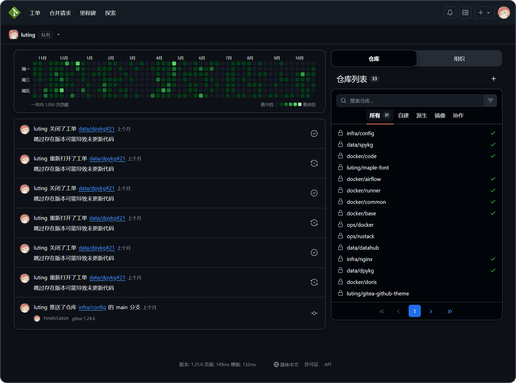The height and width of the screenshot is (383, 516).
Task: Click the green check status for infra/config
Action: pos(493,133)
